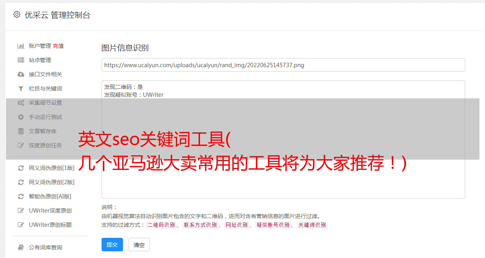The width and height of the screenshot is (485, 258).
Task: Click the edit icon for UWriter深度原创
Action: [21, 211]
